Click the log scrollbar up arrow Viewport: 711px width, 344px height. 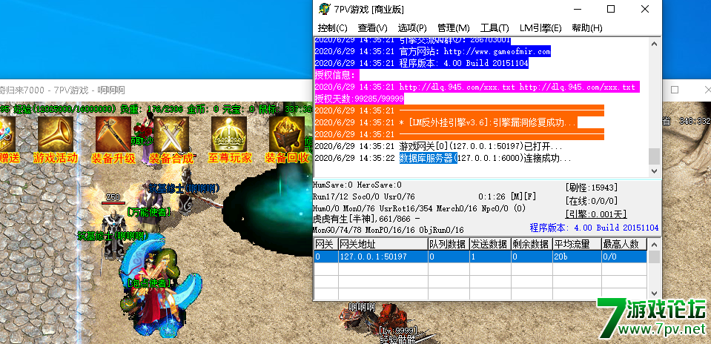tap(654, 44)
